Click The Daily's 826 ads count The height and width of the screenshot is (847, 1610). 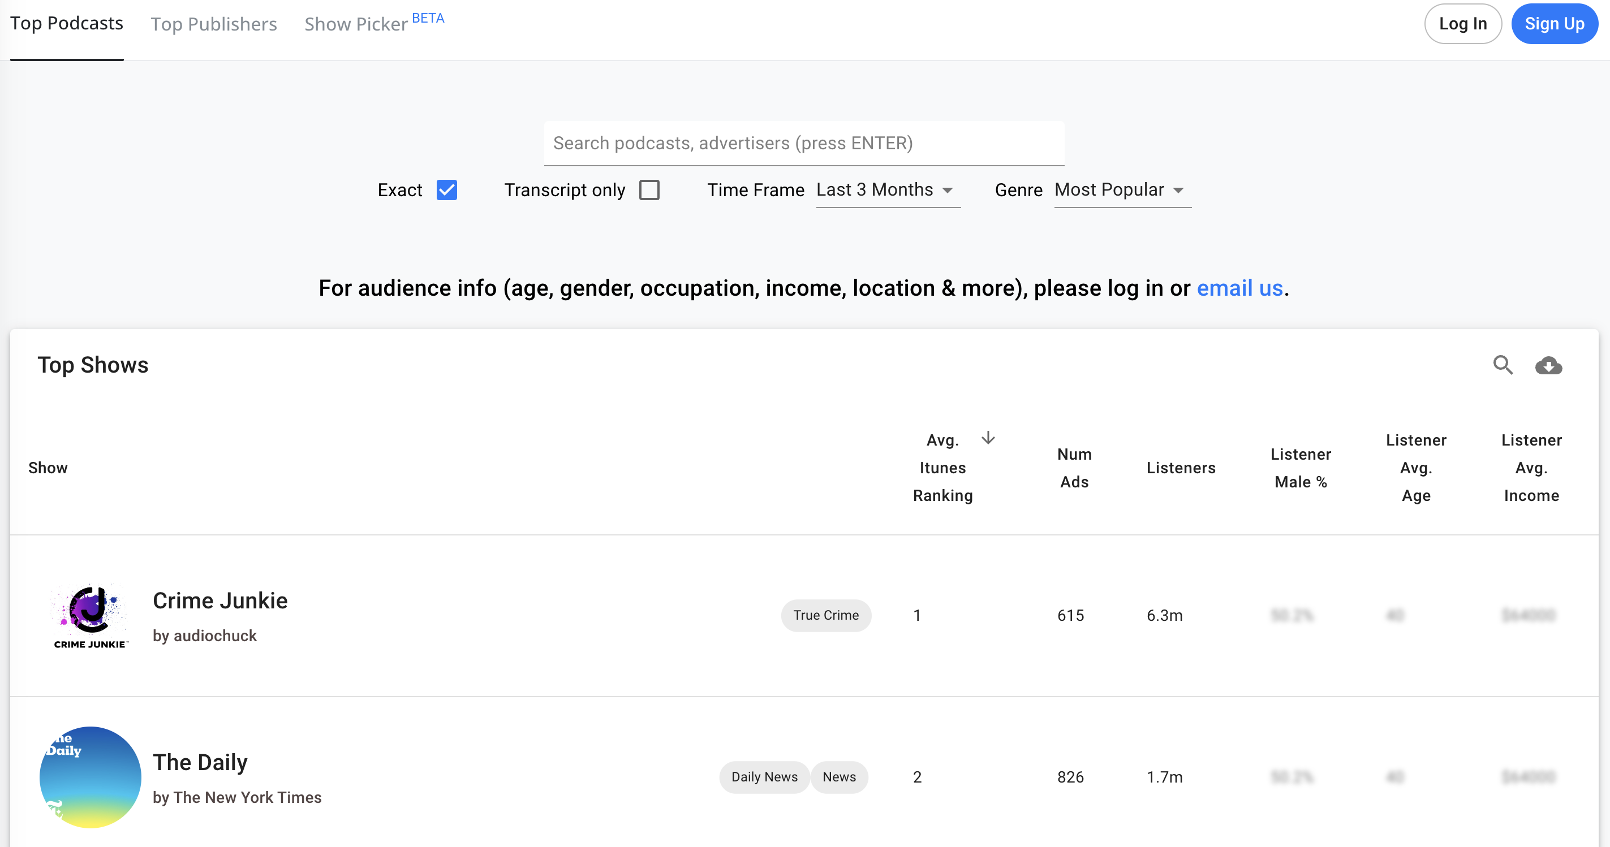pos(1070,777)
